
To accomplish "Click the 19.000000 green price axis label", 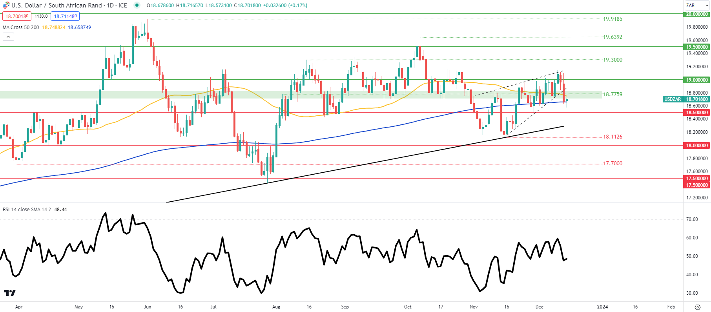I will click(697, 80).
